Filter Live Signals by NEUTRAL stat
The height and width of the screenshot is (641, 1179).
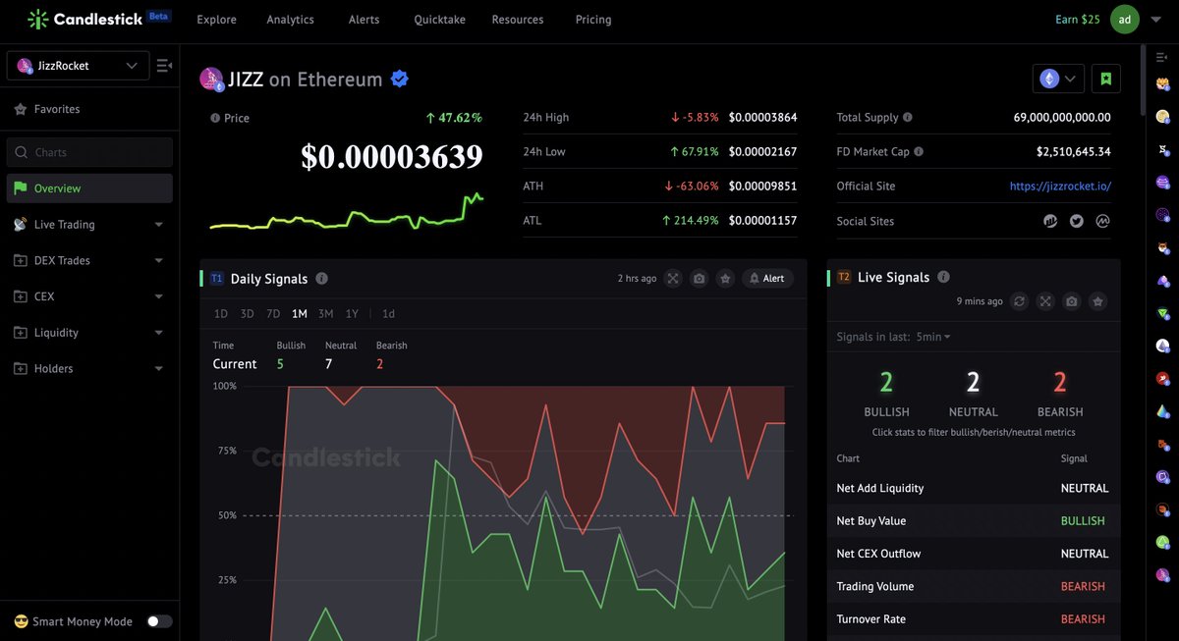click(x=974, y=394)
